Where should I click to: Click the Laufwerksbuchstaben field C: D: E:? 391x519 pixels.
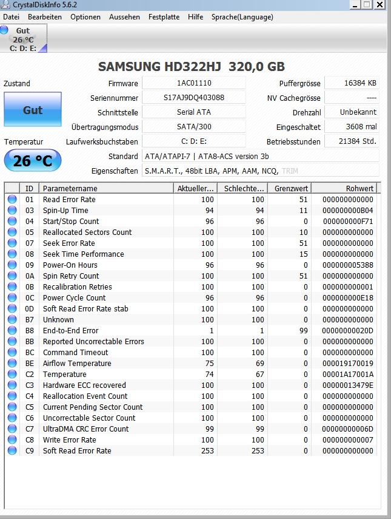194,141
